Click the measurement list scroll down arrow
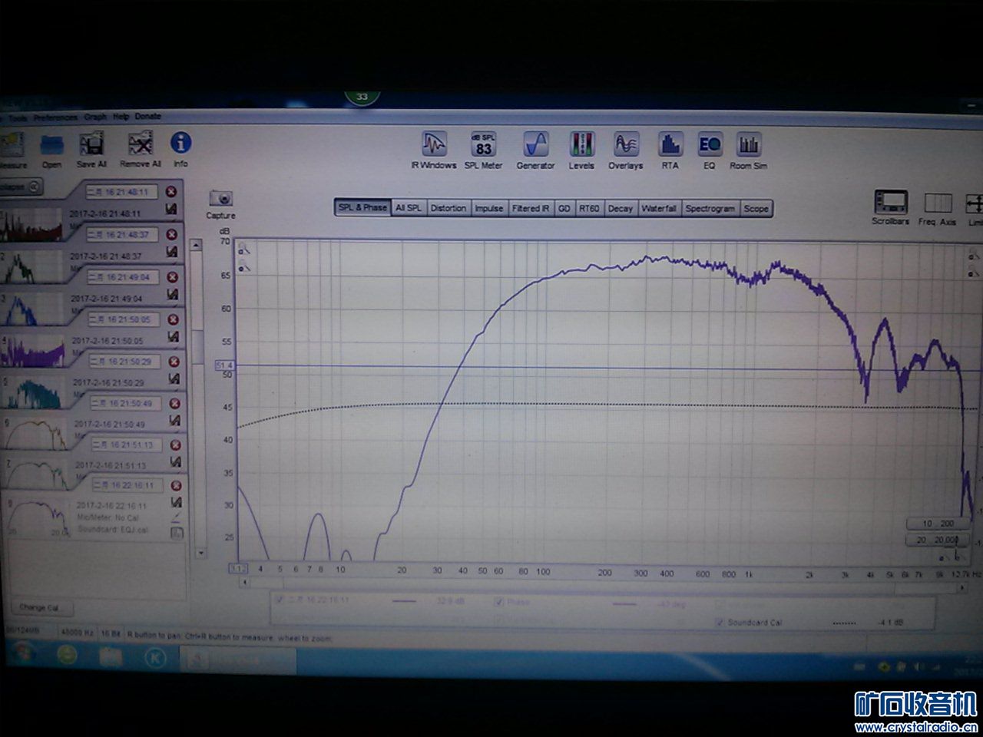This screenshot has height=737, width=983. coord(200,553)
